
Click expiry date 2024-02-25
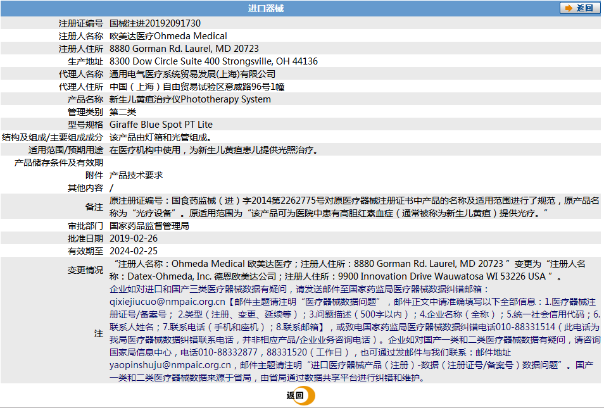pos(134,251)
